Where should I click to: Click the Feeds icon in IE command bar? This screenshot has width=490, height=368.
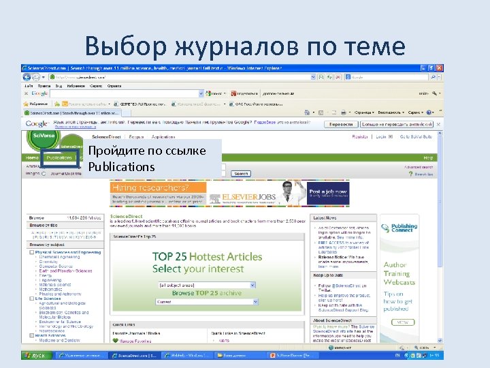tap(321, 112)
